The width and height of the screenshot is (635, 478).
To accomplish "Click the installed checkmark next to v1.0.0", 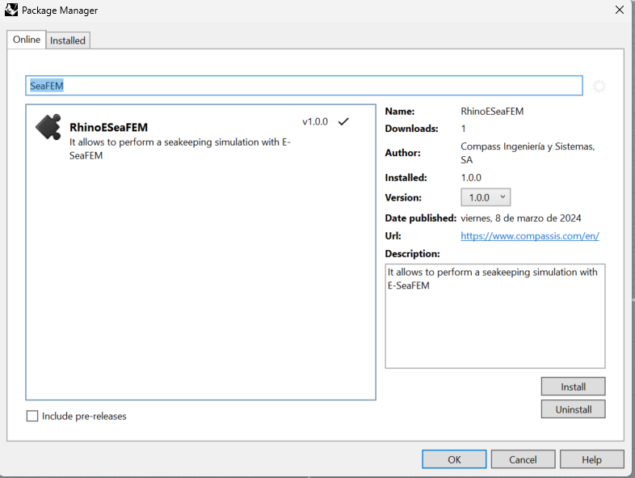I will (343, 121).
